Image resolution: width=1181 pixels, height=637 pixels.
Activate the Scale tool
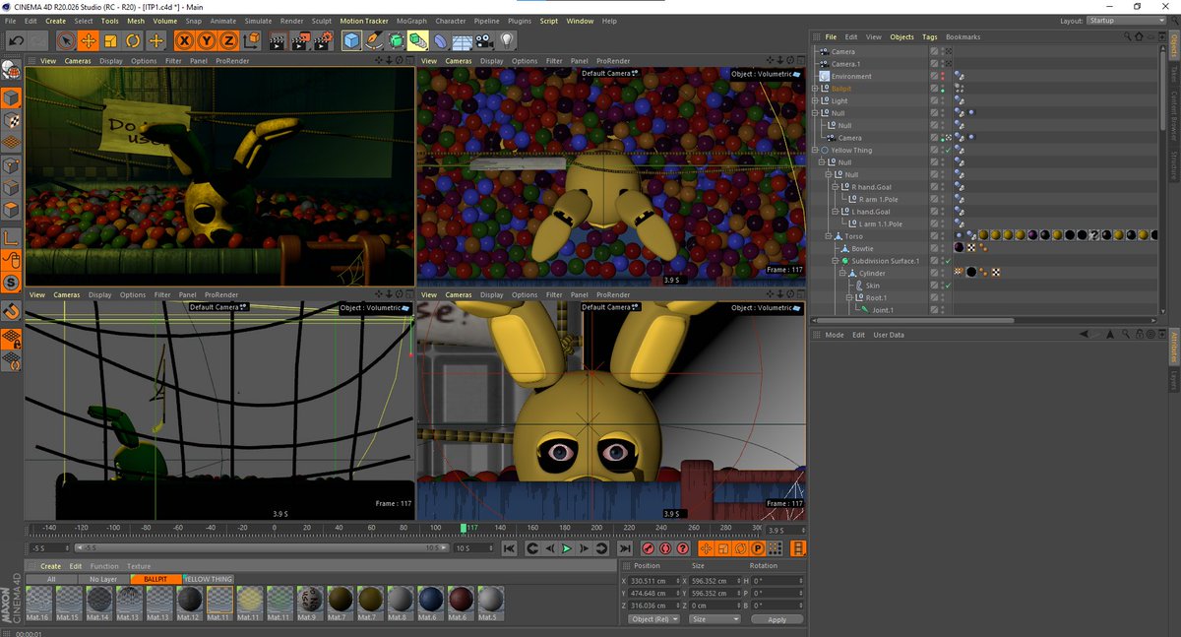pyautogui.click(x=110, y=40)
